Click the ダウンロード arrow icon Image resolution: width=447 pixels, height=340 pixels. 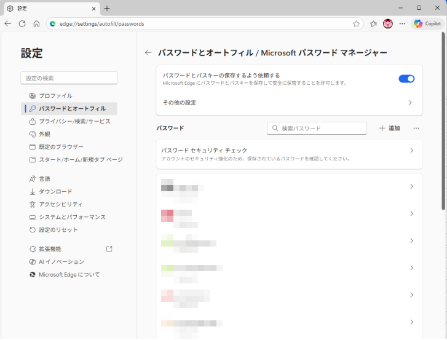click(x=33, y=191)
